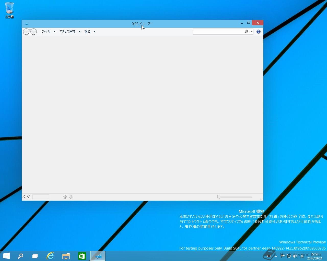Click the XPS Viewer title bar app icon

tap(26, 24)
